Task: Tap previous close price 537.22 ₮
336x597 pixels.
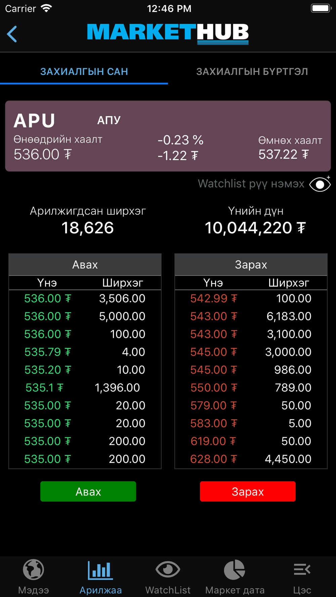Action: pyautogui.click(x=284, y=154)
